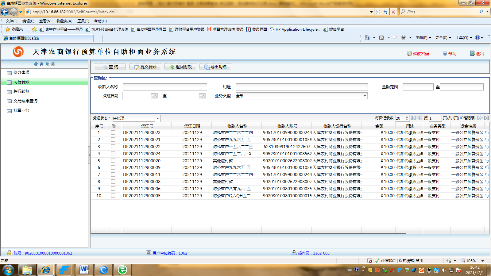Image resolution: width=491 pixels, height=276 pixels.
Task: Click the Refresh page icon
Action: click(x=386, y=12)
